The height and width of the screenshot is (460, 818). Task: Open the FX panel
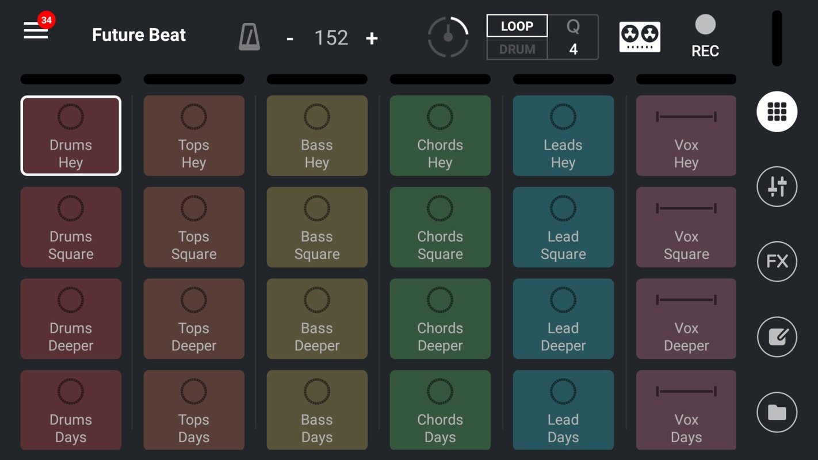[x=777, y=262]
